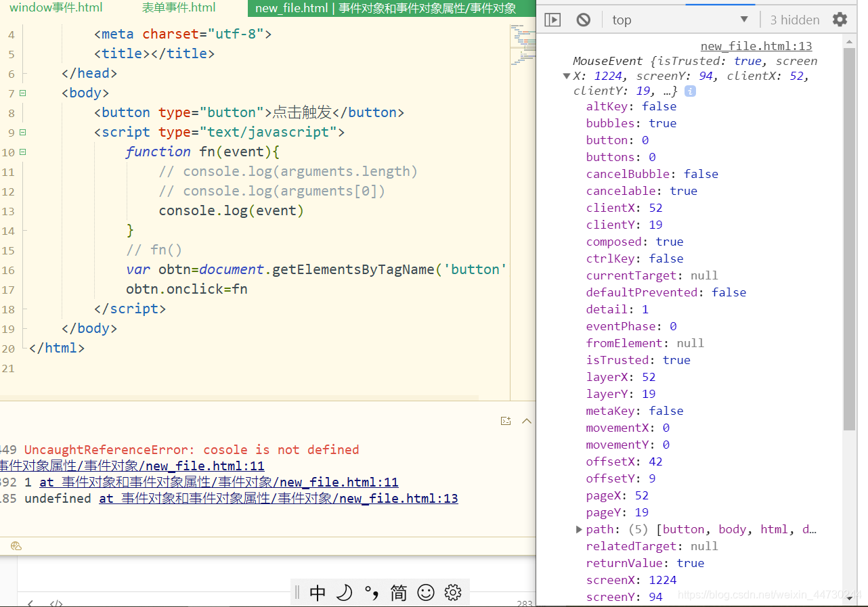868x607 pixels.
Task: Select the pageY: 19 property
Action: point(617,512)
